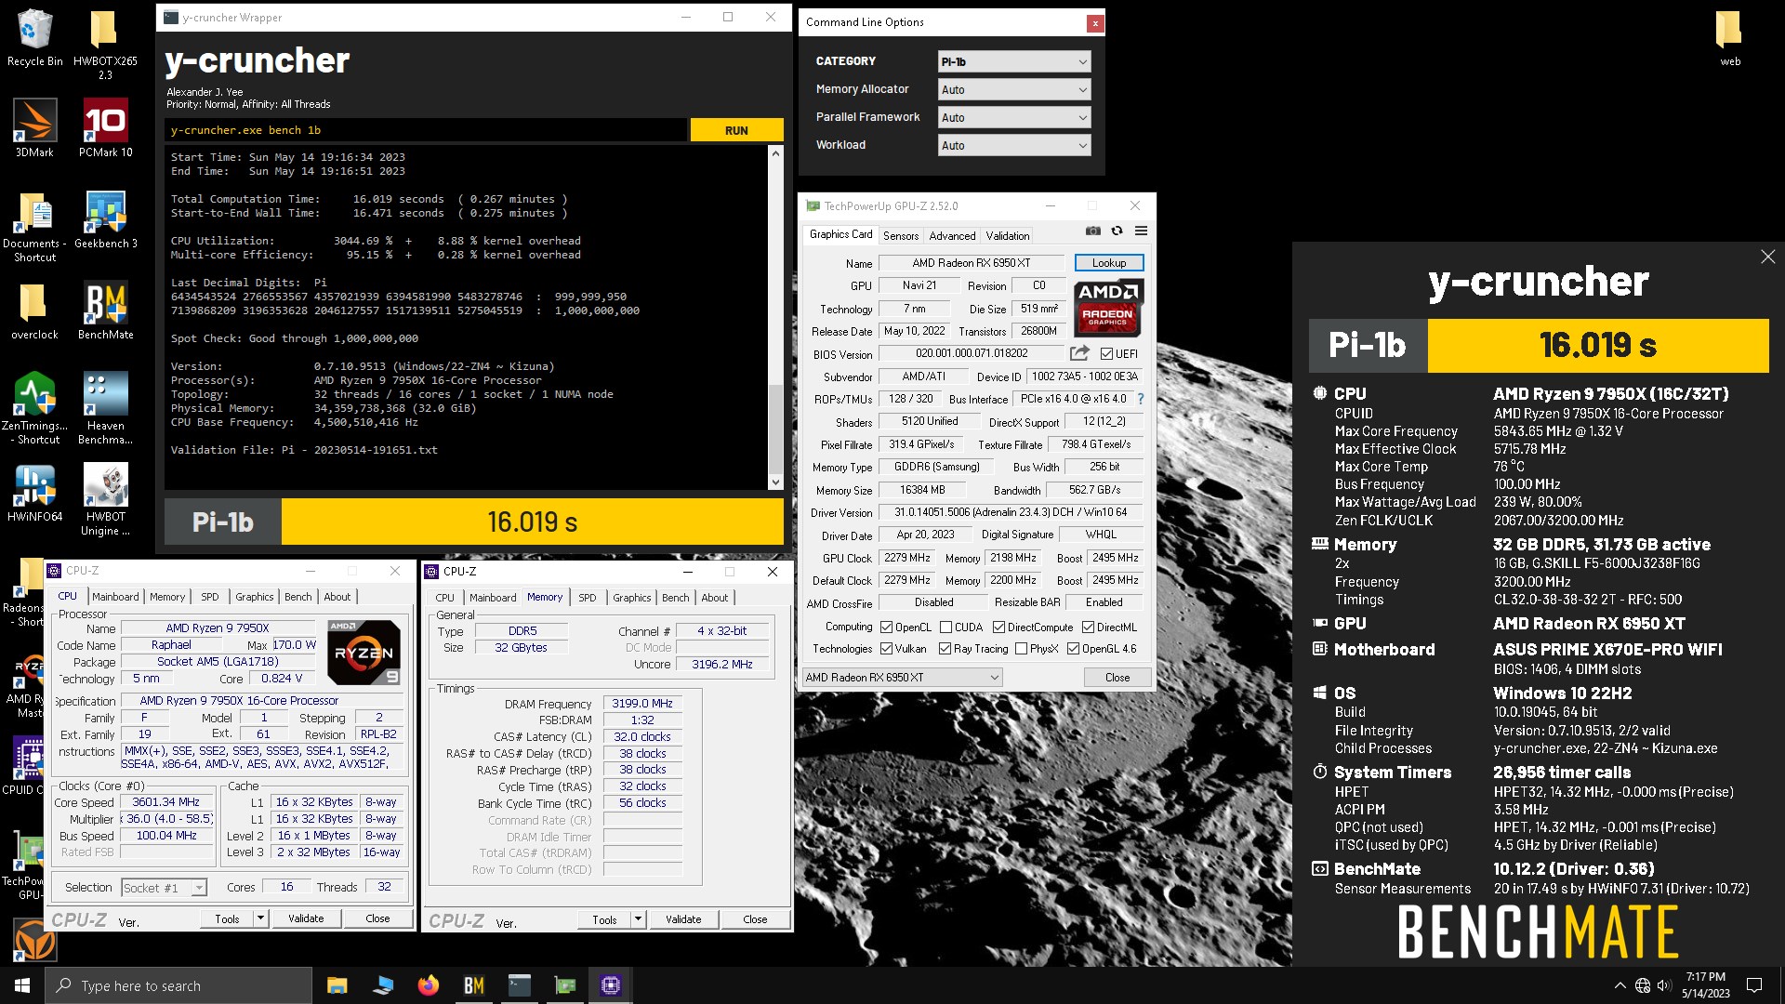Click GPU-Z refresh icon
Image resolution: width=1785 pixels, height=1004 pixels.
point(1117,231)
